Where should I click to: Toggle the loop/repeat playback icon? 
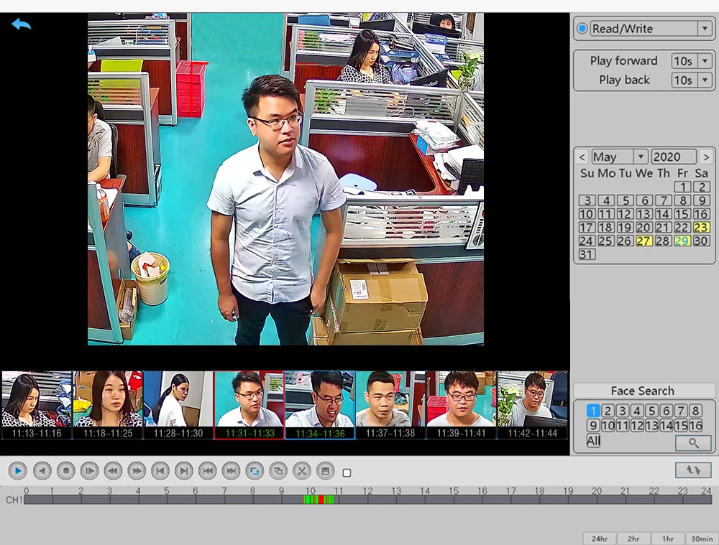click(x=255, y=471)
